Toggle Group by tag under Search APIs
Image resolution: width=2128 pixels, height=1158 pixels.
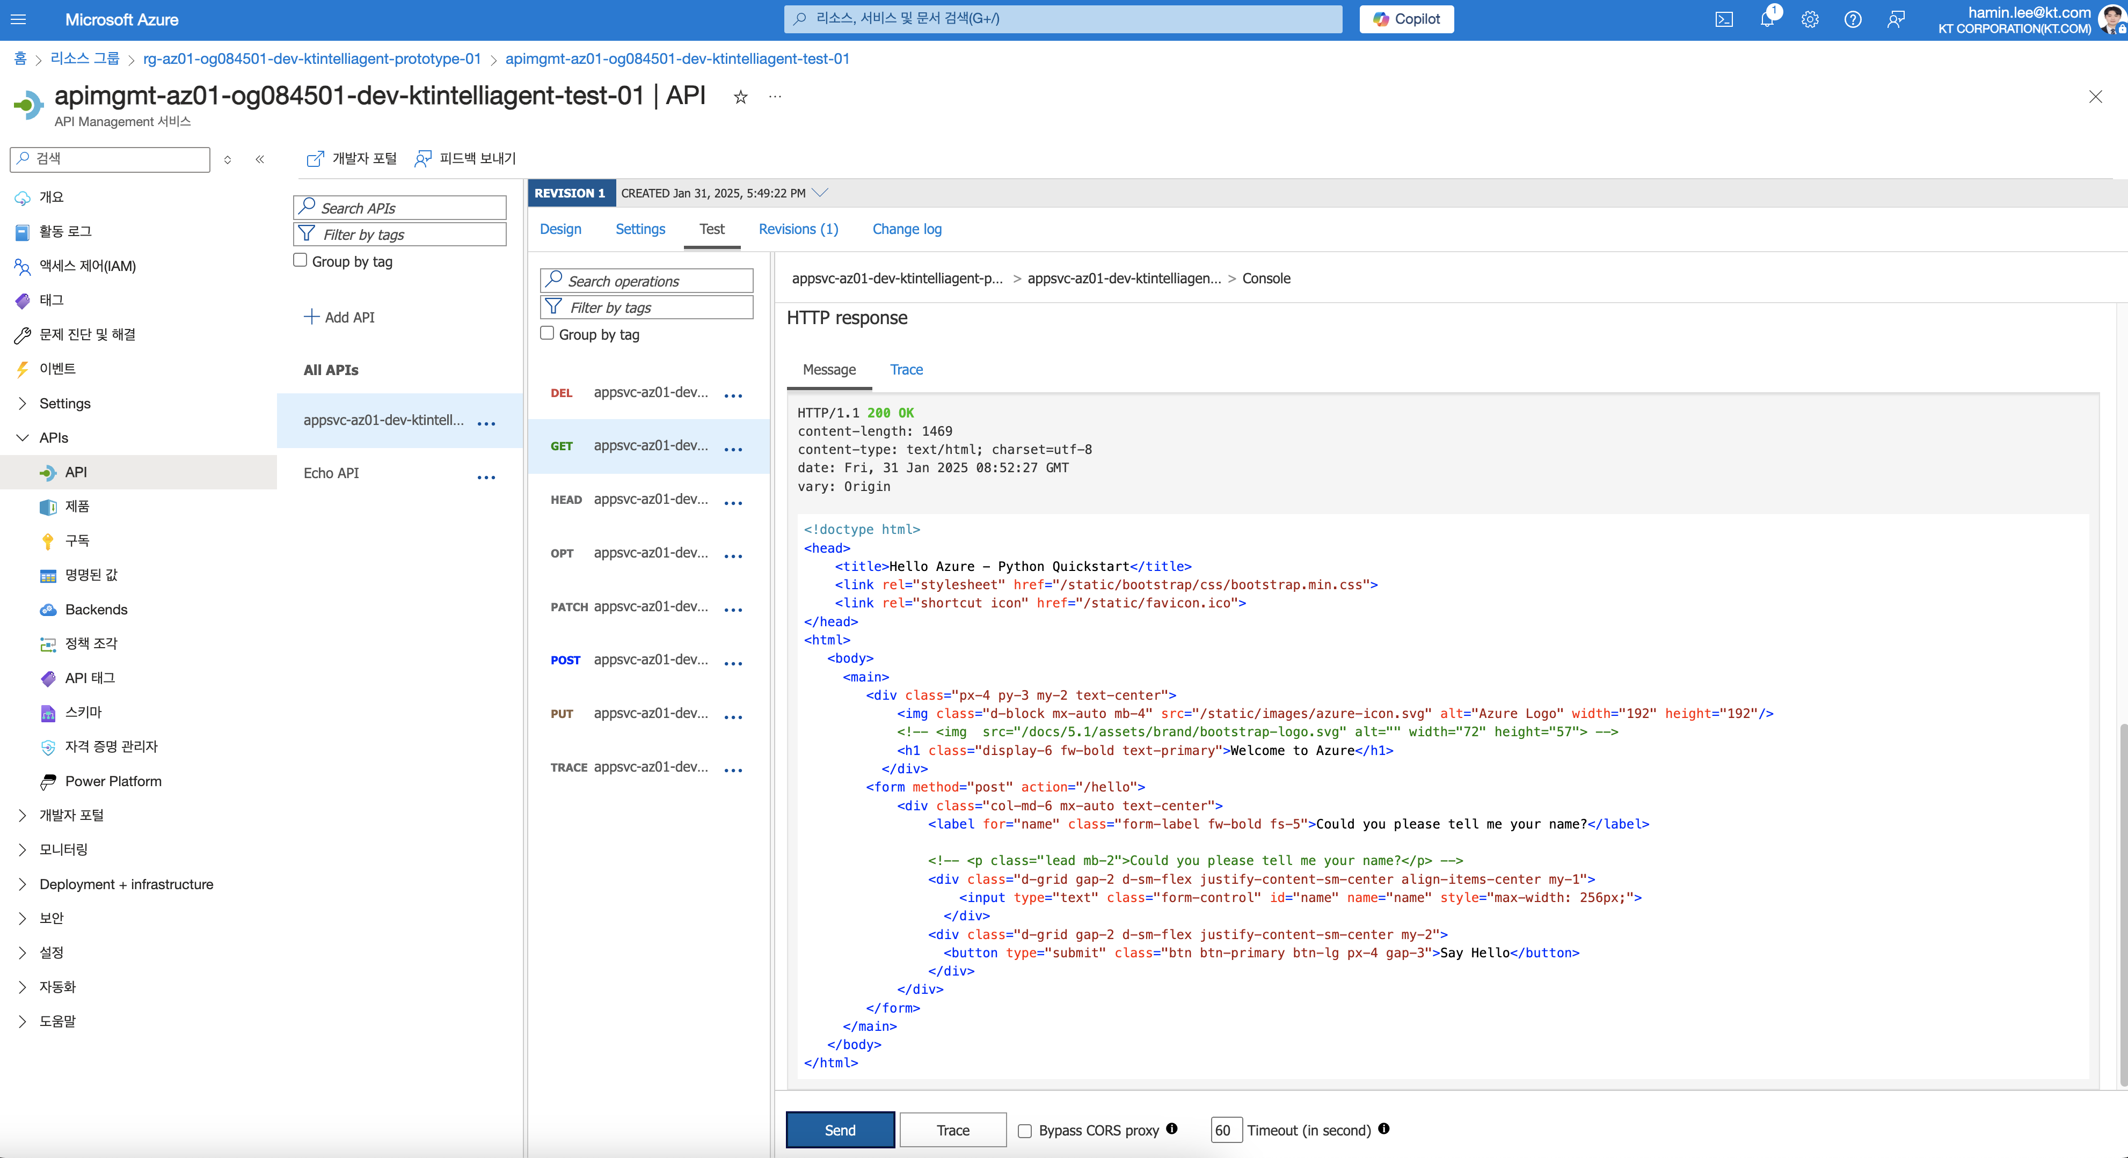301,260
